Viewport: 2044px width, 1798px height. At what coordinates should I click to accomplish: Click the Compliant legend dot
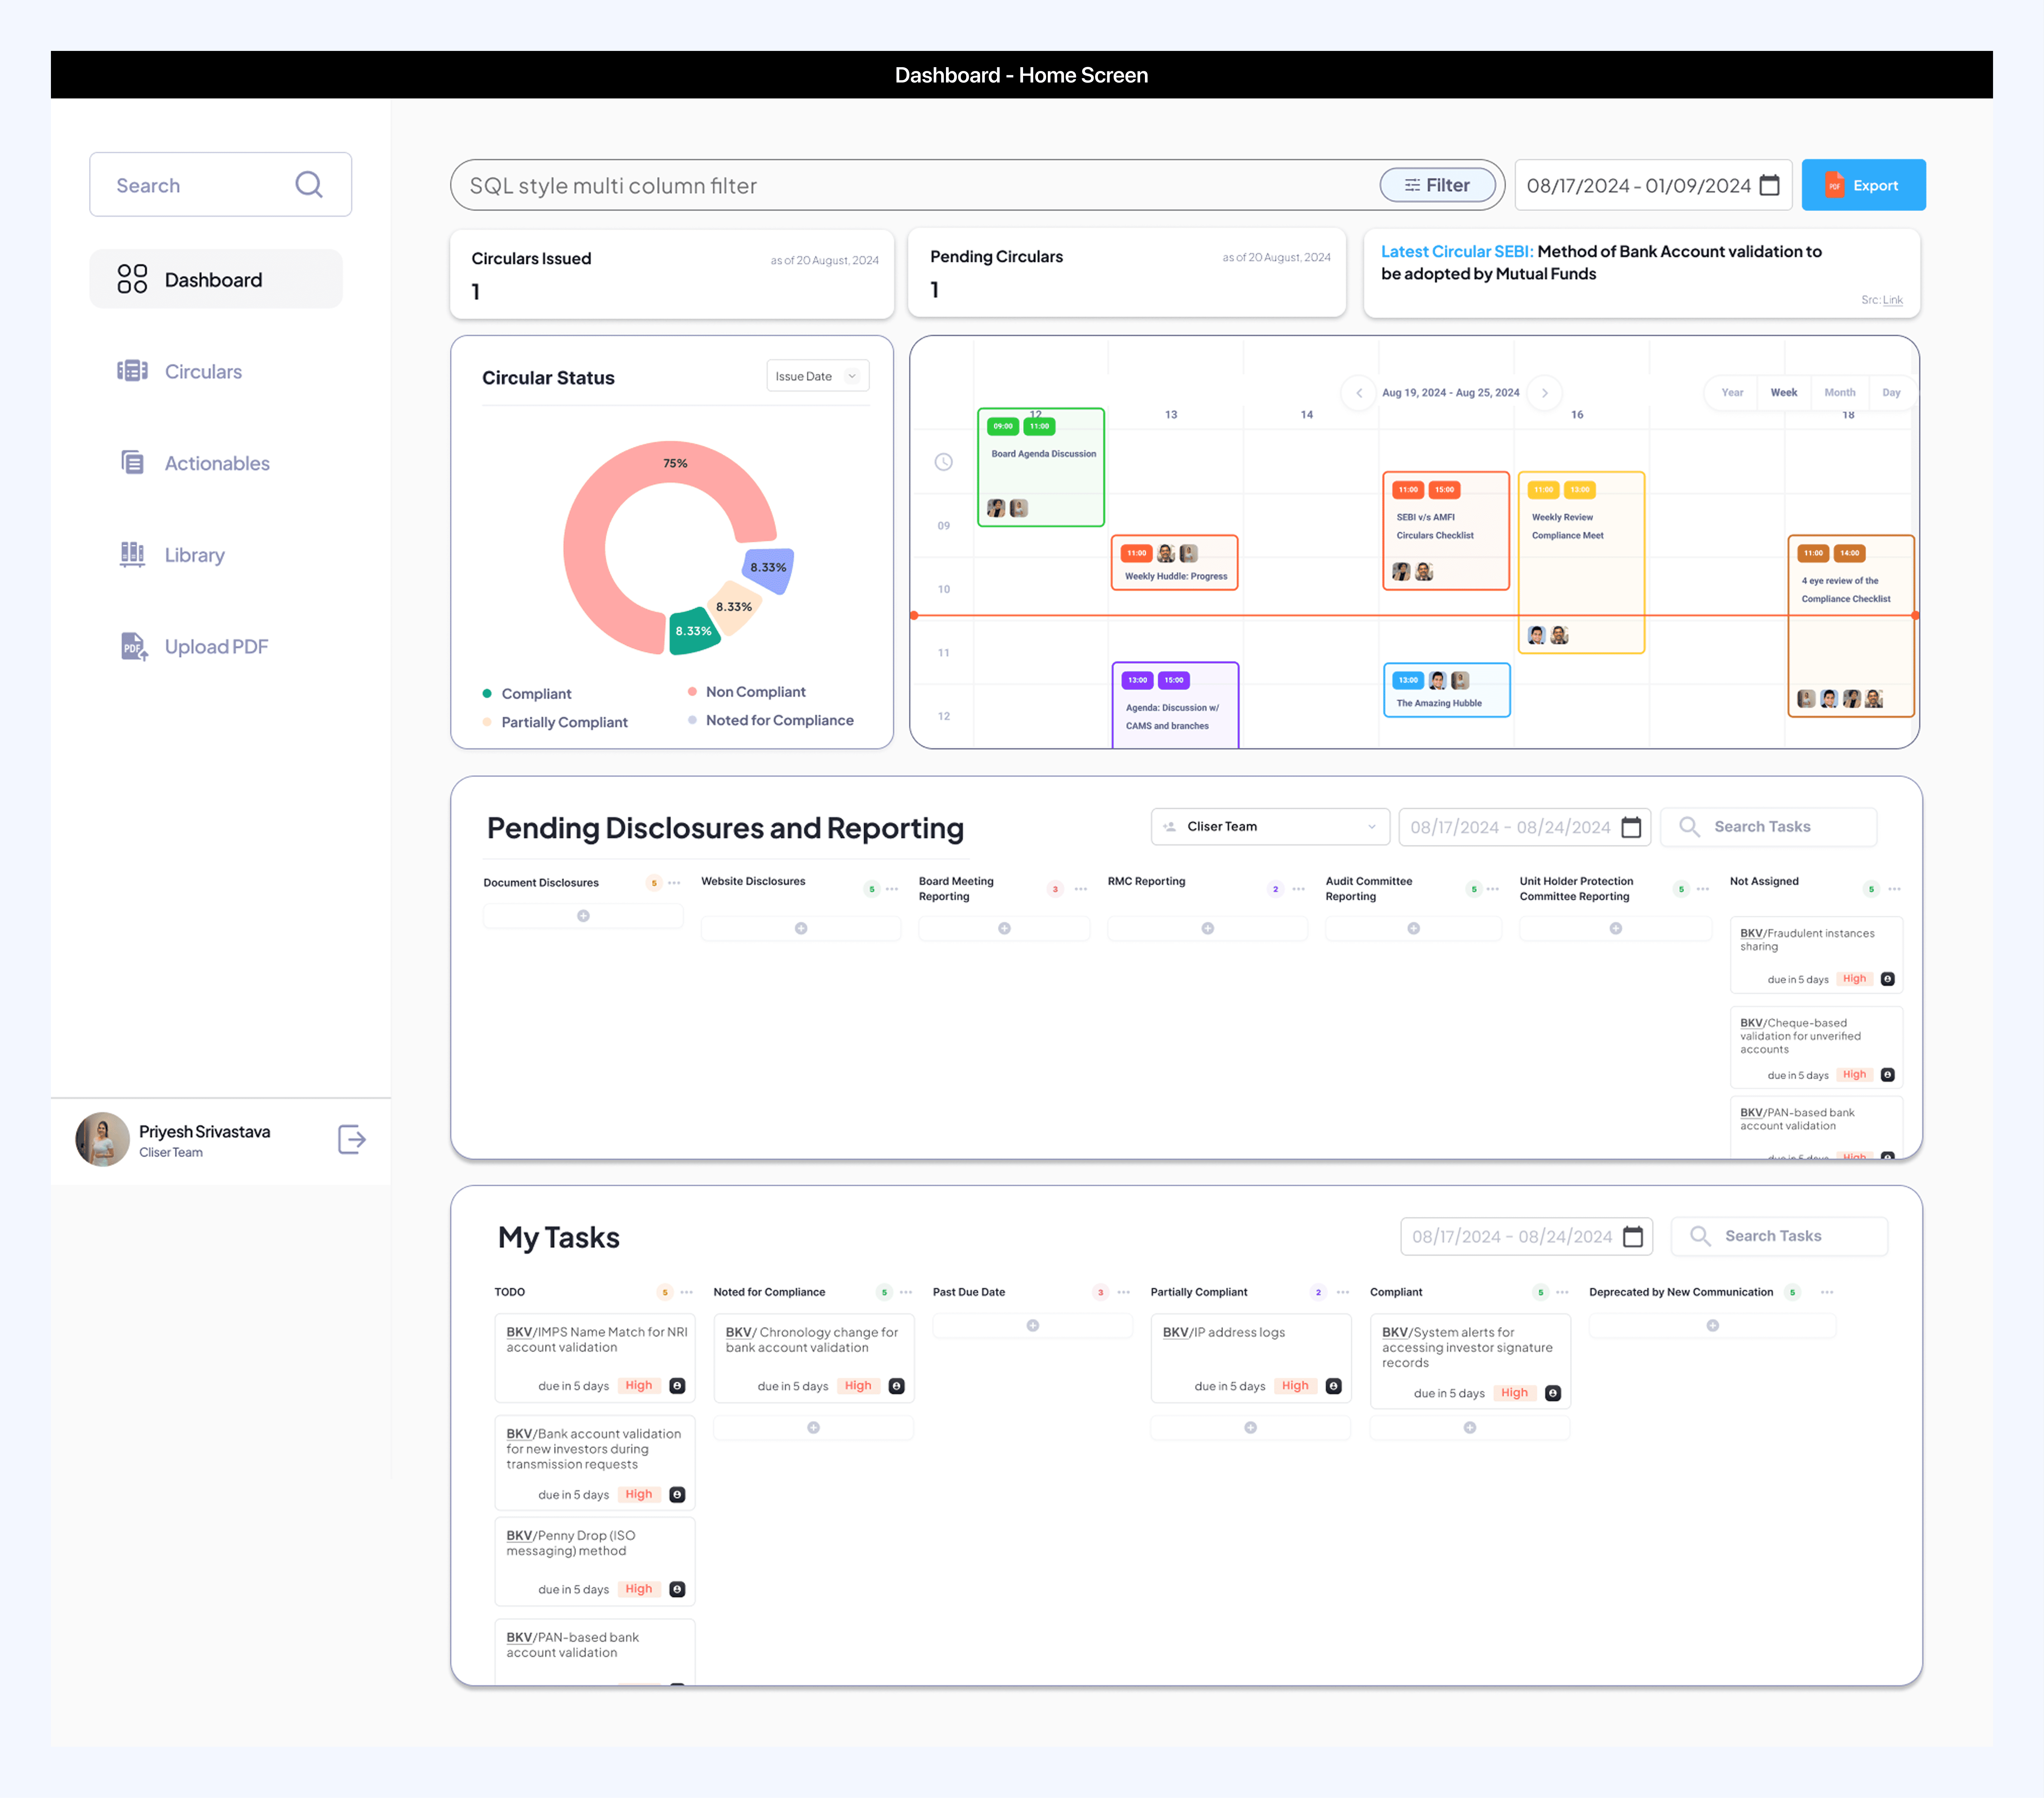pos(487,693)
